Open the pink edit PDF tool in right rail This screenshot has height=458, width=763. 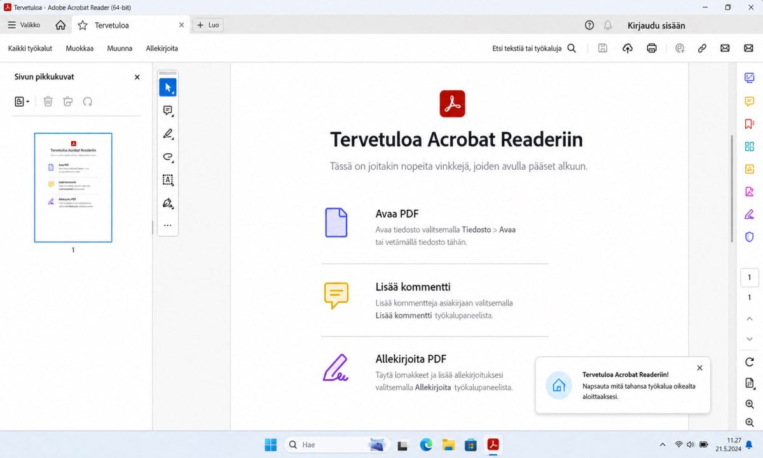(x=750, y=191)
